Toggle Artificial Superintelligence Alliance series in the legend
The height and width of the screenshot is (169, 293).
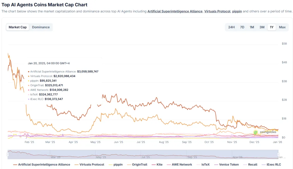[42, 164]
